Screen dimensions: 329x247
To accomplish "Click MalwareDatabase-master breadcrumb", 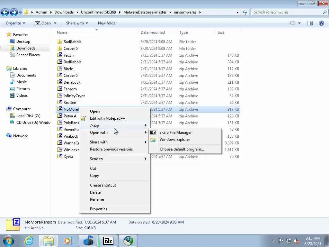I will click(145, 12).
